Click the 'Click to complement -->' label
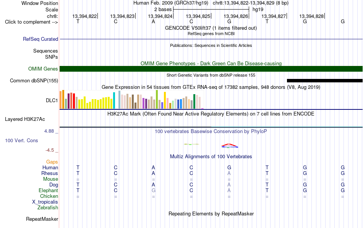This screenshot has height=228, width=363. click(x=31, y=22)
